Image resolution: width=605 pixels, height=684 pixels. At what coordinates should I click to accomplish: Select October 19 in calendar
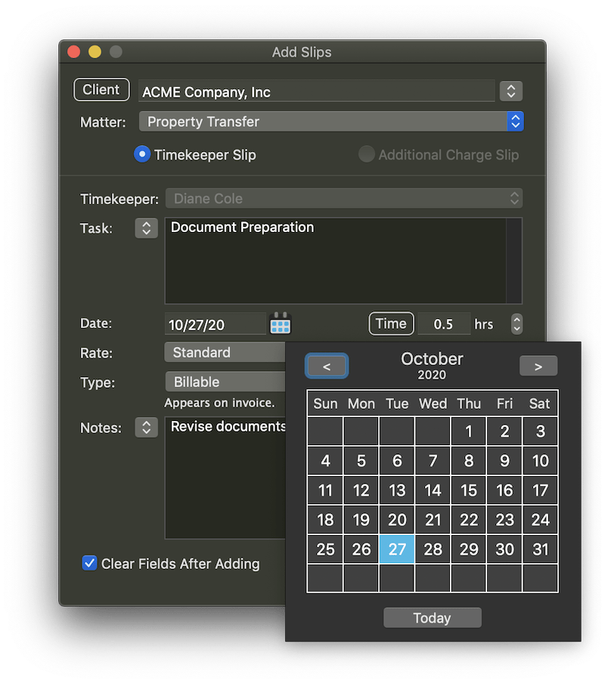coord(361,519)
